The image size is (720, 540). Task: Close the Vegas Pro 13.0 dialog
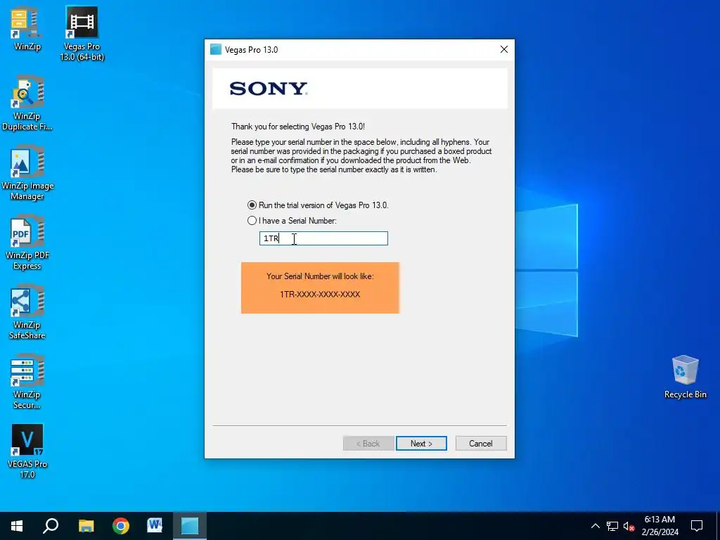pos(503,50)
